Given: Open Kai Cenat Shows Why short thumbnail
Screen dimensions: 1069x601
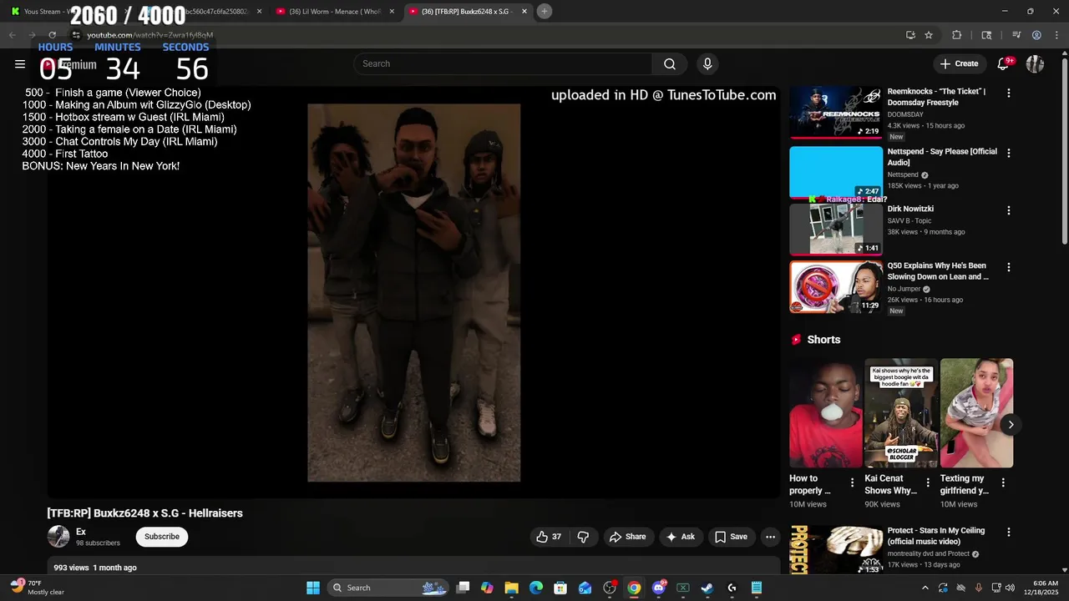Looking at the screenshot, I should coord(901,413).
